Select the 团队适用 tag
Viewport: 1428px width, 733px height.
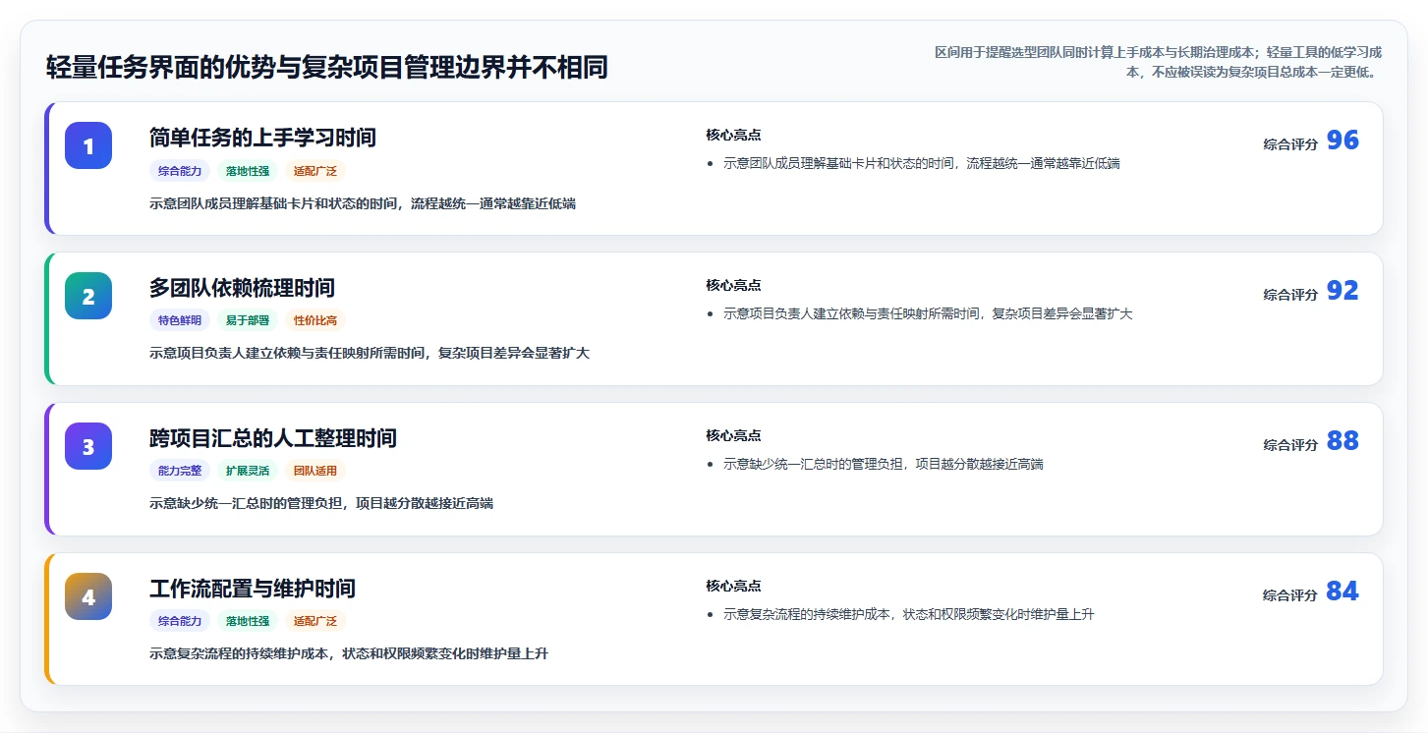tap(315, 471)
